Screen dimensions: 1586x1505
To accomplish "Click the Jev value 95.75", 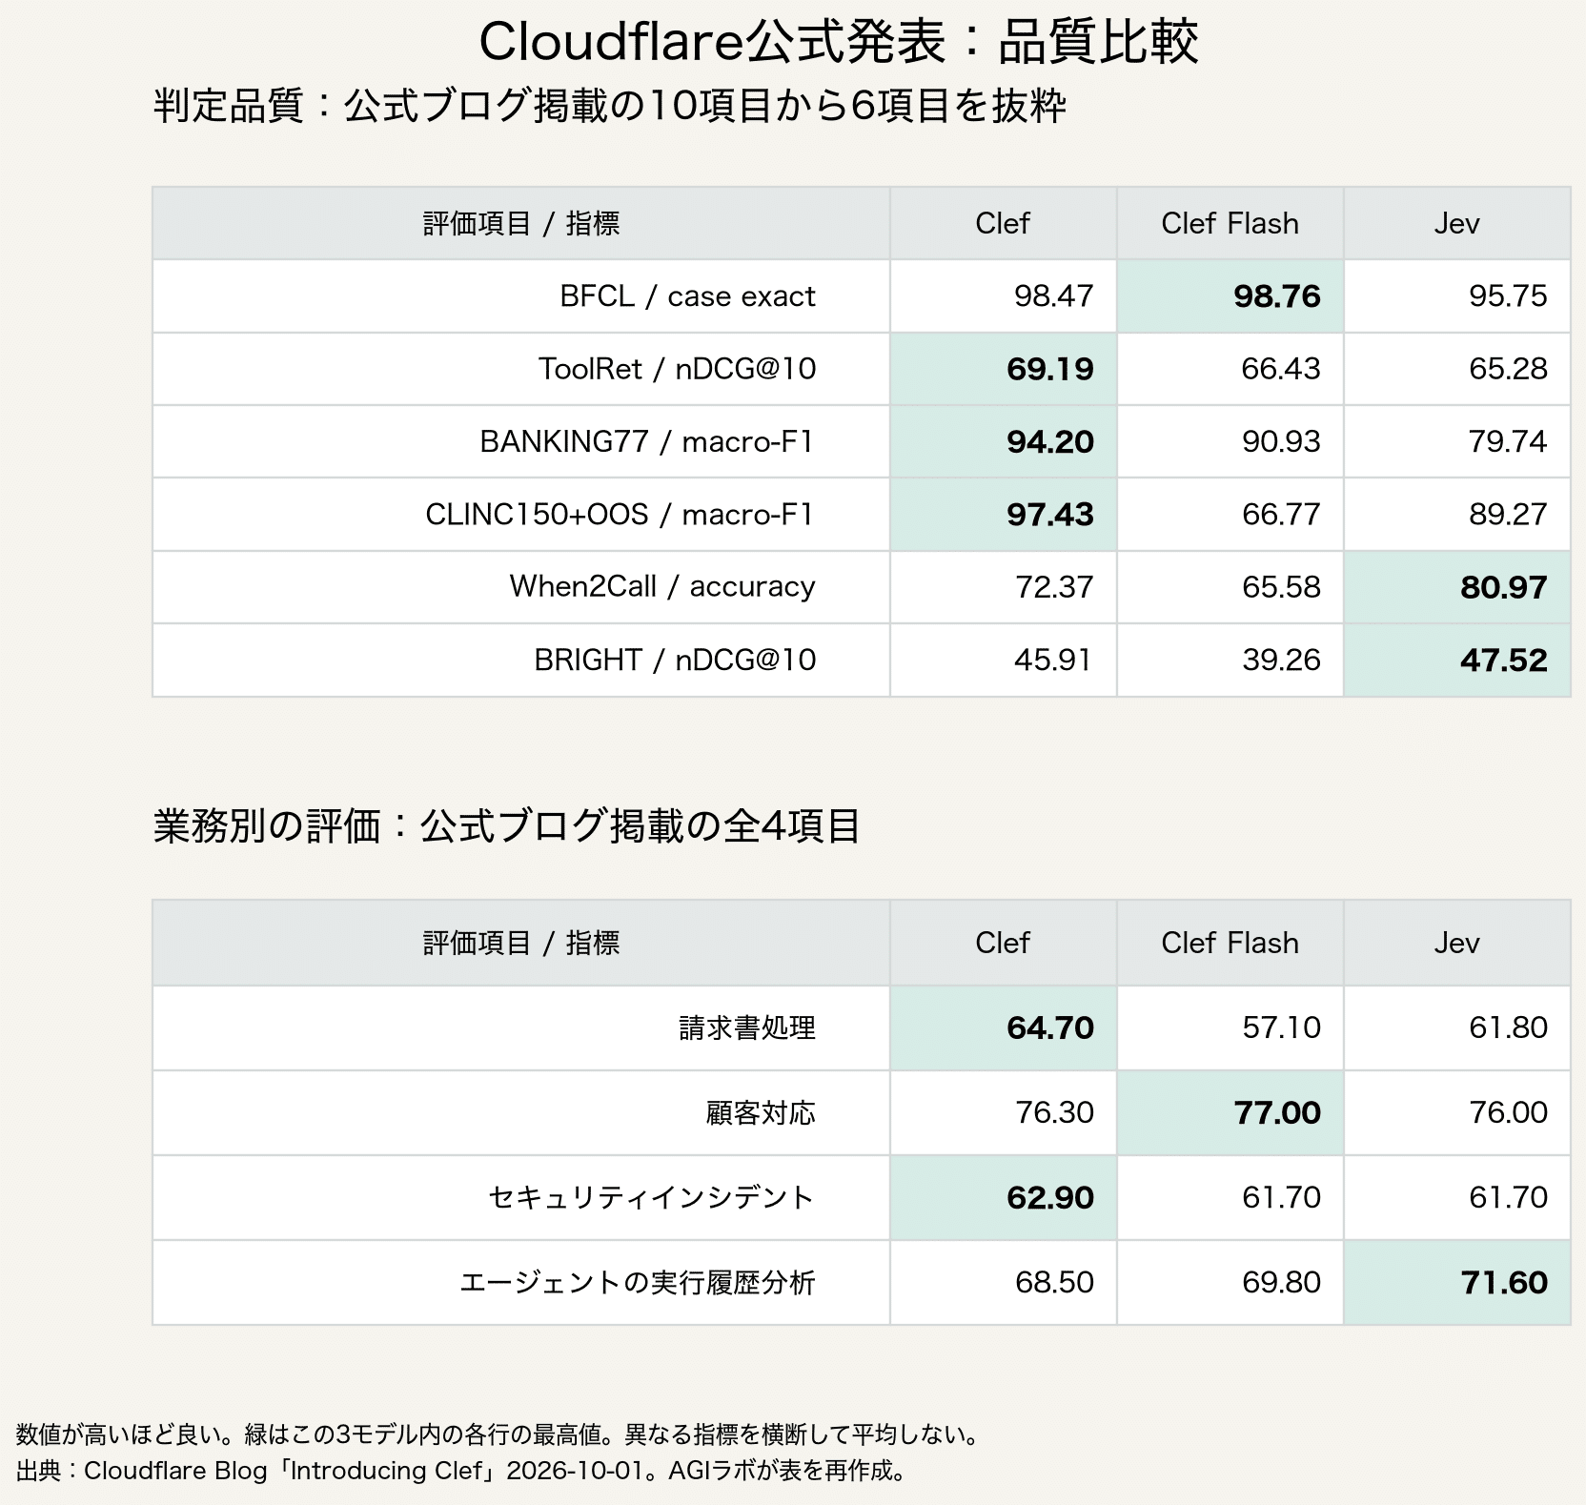I will (1508, 296).
